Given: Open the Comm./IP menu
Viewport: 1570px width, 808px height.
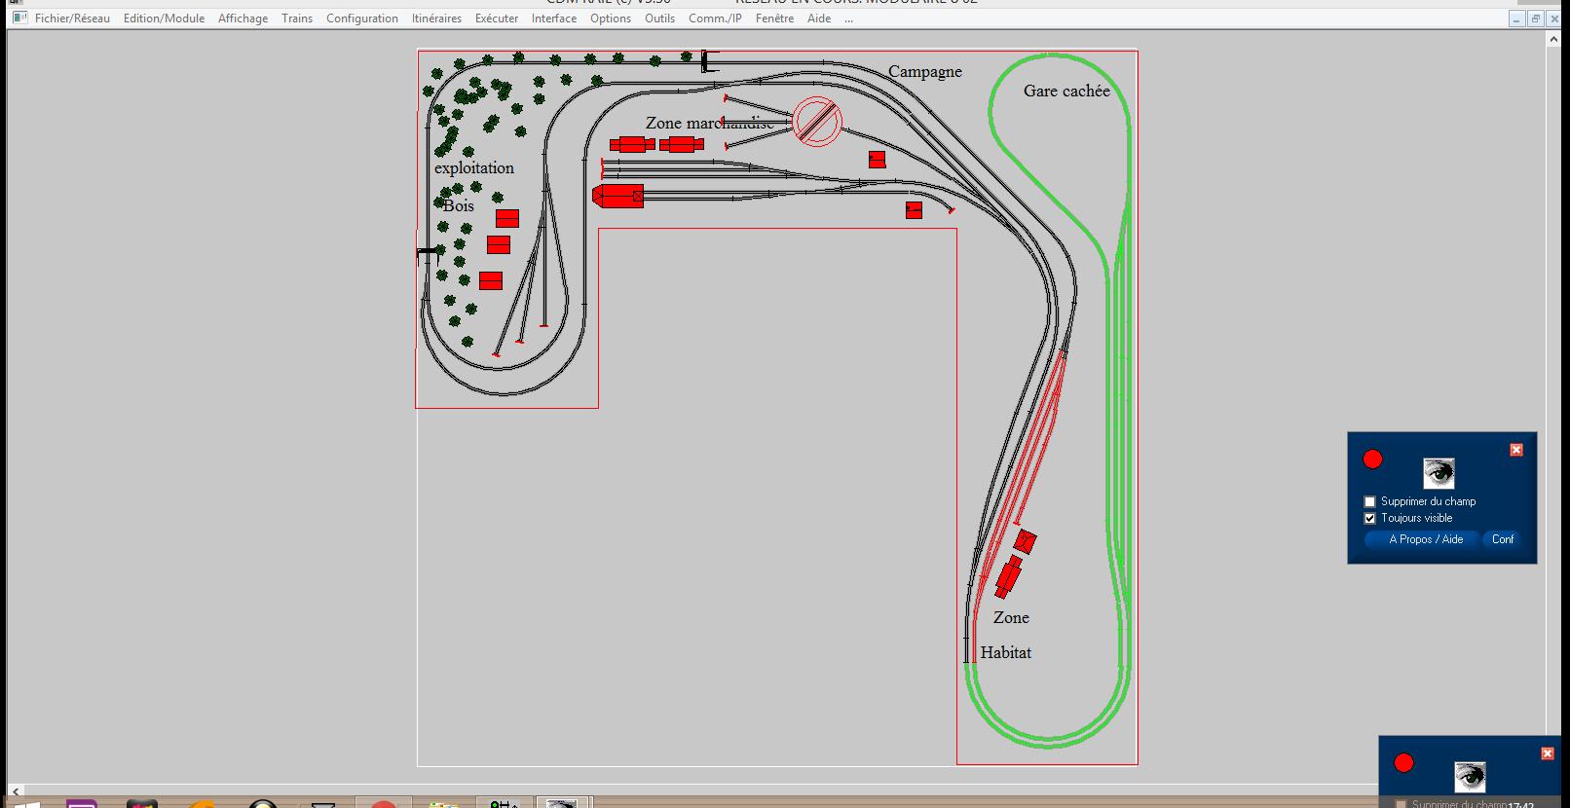Looking at the screenshot, I should pyautogui.click(x=715, y=18).
